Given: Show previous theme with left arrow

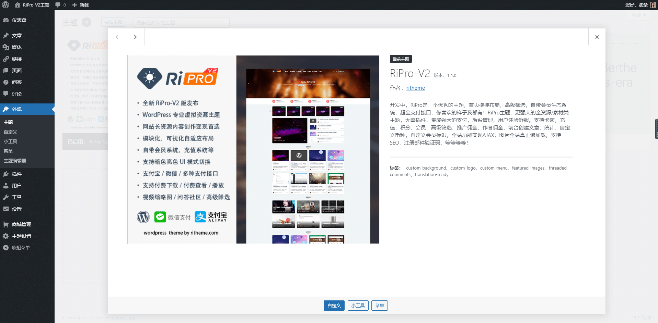Looking at the screenshot, I should click(x=117, y=37).
